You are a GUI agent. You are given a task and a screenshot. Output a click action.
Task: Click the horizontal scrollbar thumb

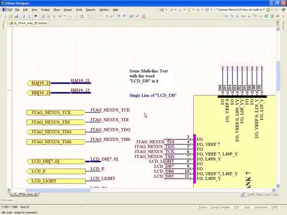click(58, 190)
